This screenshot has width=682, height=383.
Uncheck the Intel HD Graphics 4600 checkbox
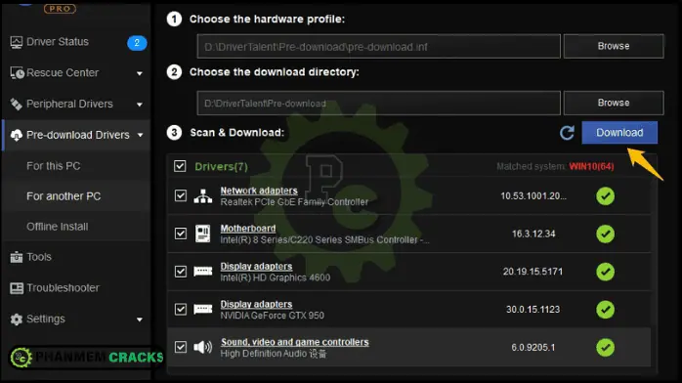pyautogui.click(x=181, y=272)
